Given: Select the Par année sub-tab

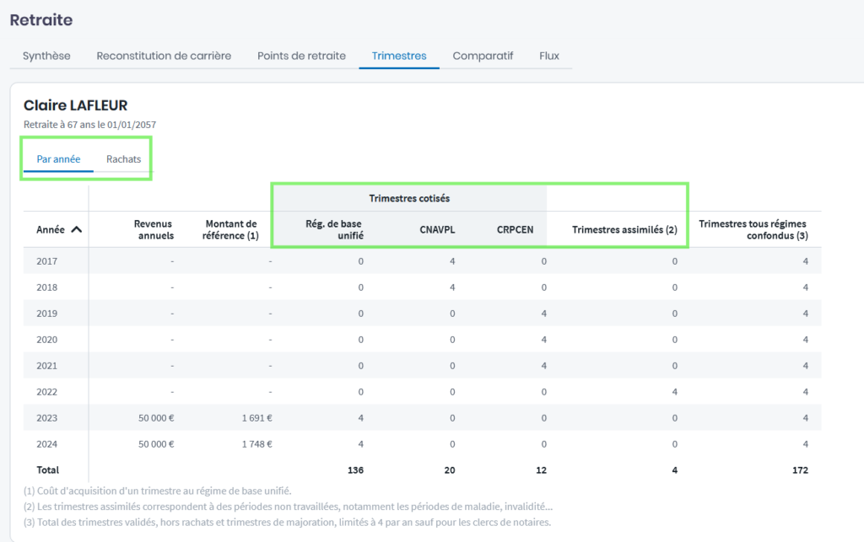Looking at the screenshot, I should coord(58,159).
